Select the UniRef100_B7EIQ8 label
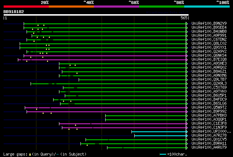 209,59
